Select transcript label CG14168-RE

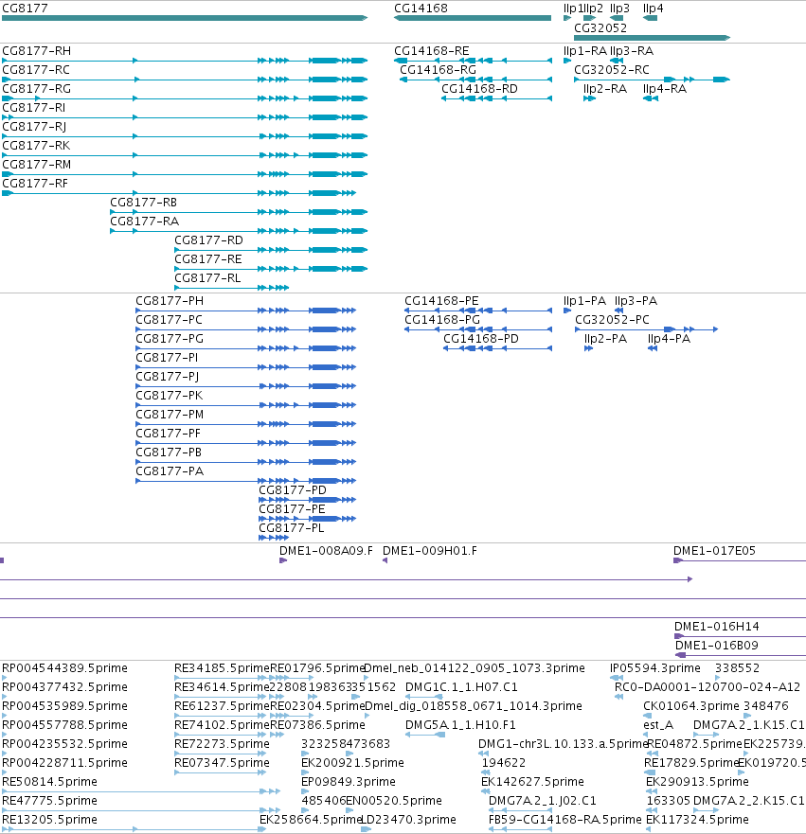click(432, 51)
